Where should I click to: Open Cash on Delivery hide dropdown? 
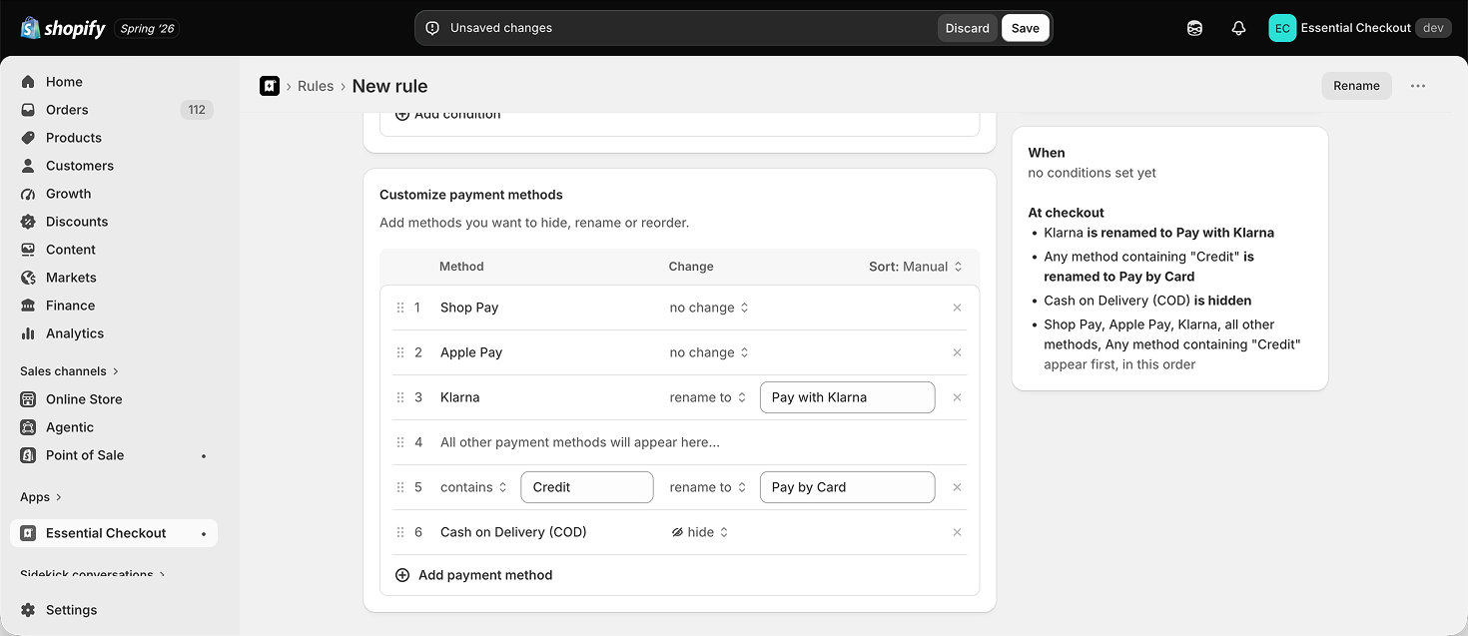pyautogui.click(x=701, y=532)
